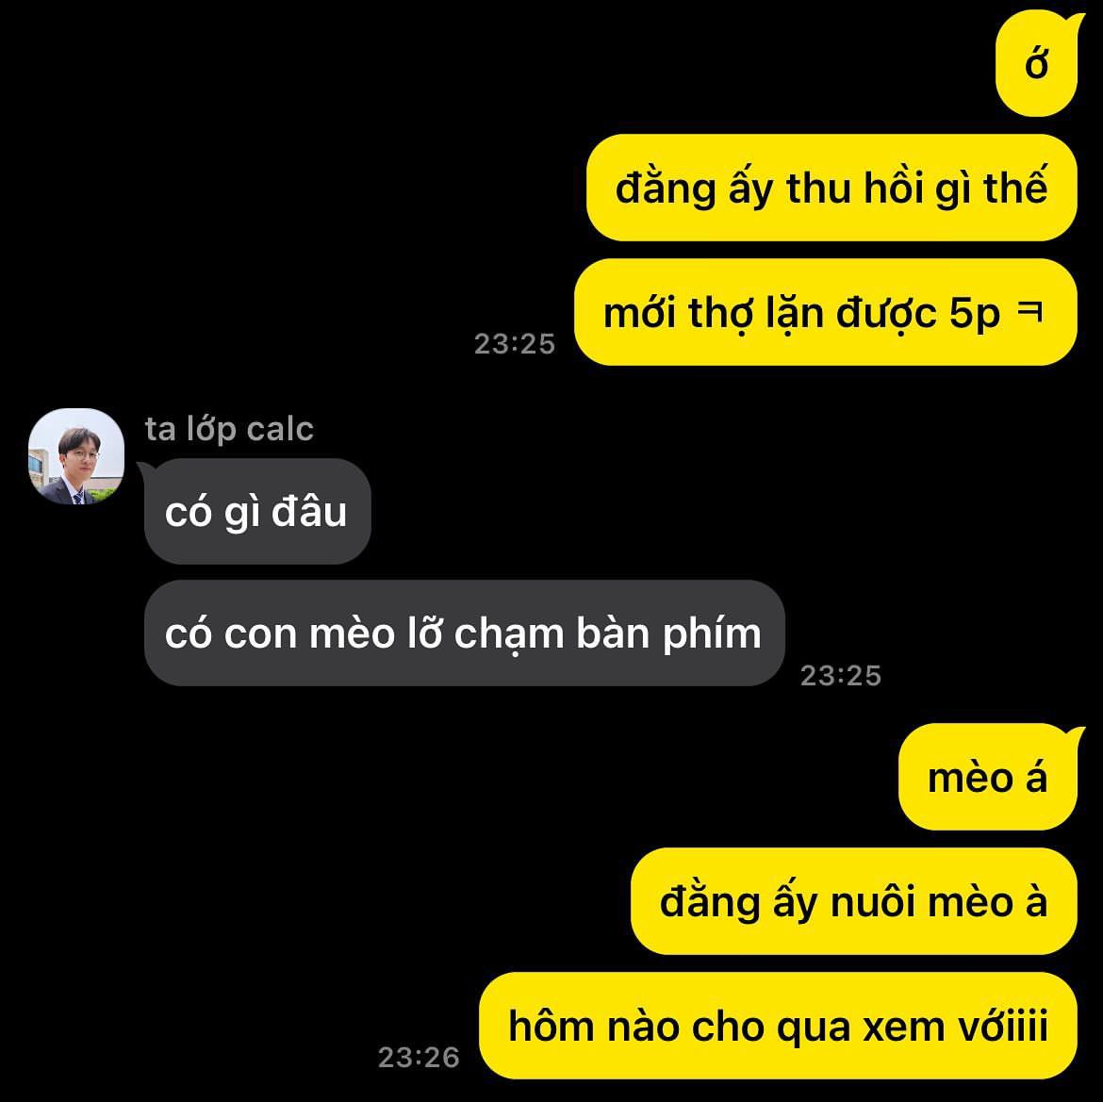This screenshot has width=1103, height=1102.
Task: Click '5p' inside the yellow message
Action: 974,314
